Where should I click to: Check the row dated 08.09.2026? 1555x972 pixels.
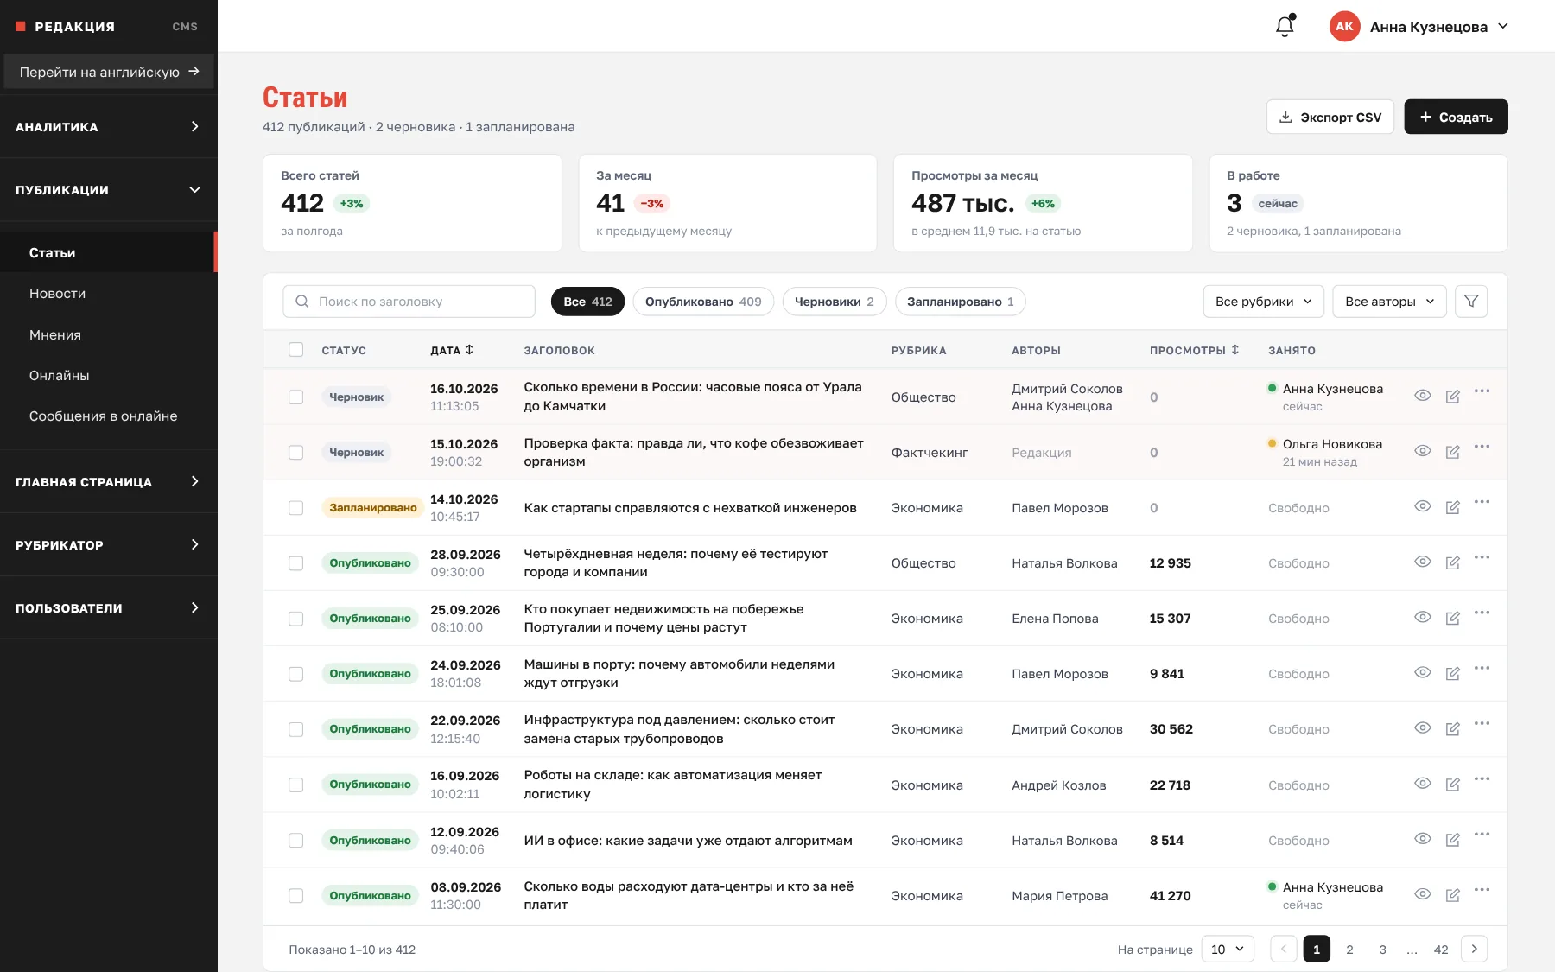coord(296,895)
